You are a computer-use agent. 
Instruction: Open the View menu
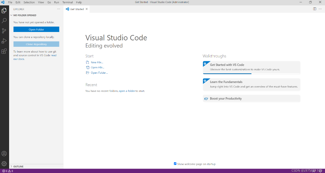click(x=41, y=2)
